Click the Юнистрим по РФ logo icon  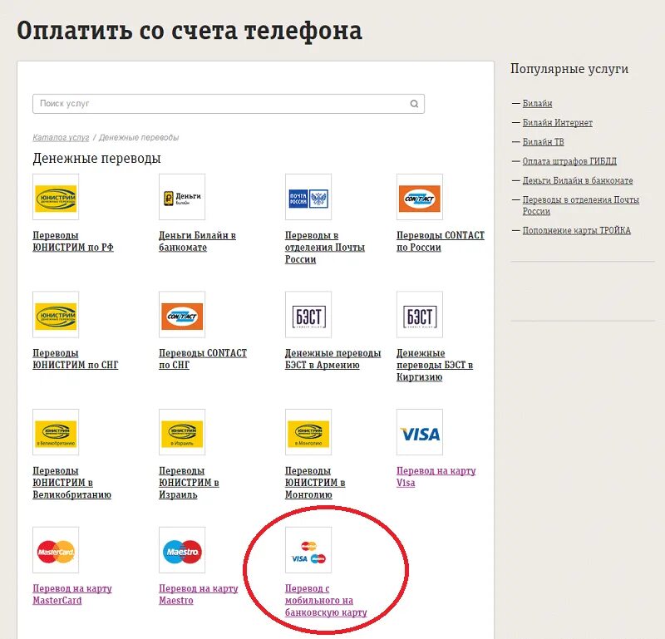point(56,197)
